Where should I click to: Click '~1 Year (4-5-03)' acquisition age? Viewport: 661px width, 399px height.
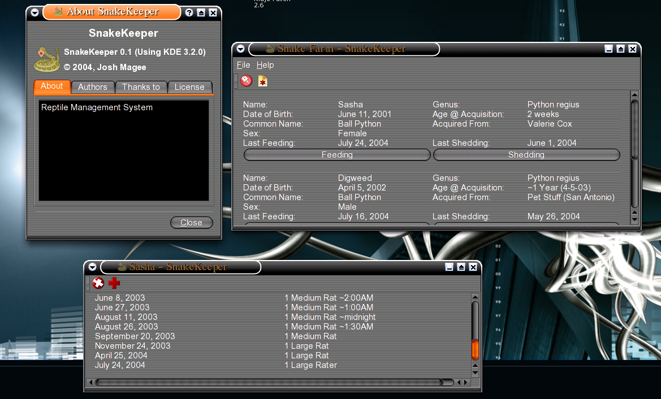pyautogui.click(x=559, y=188)
